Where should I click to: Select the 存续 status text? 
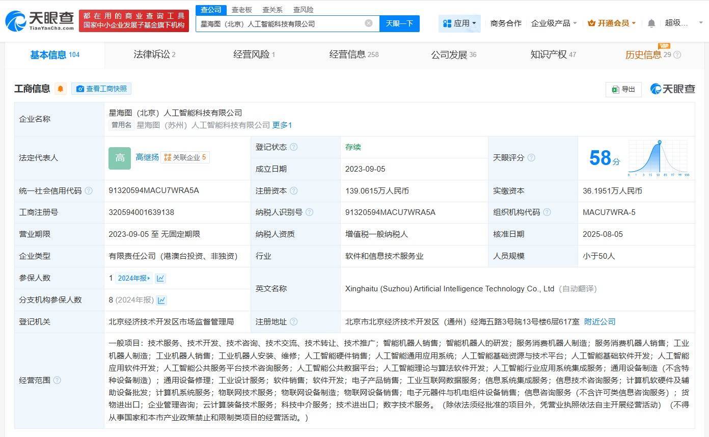pos(353,147)
